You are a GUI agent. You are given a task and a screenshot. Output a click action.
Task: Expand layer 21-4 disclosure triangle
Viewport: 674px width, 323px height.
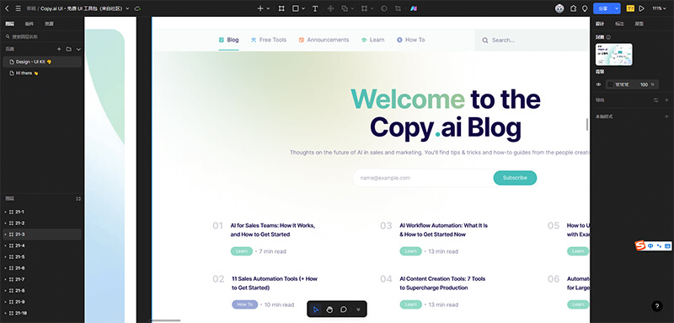(x=5, y=245)
